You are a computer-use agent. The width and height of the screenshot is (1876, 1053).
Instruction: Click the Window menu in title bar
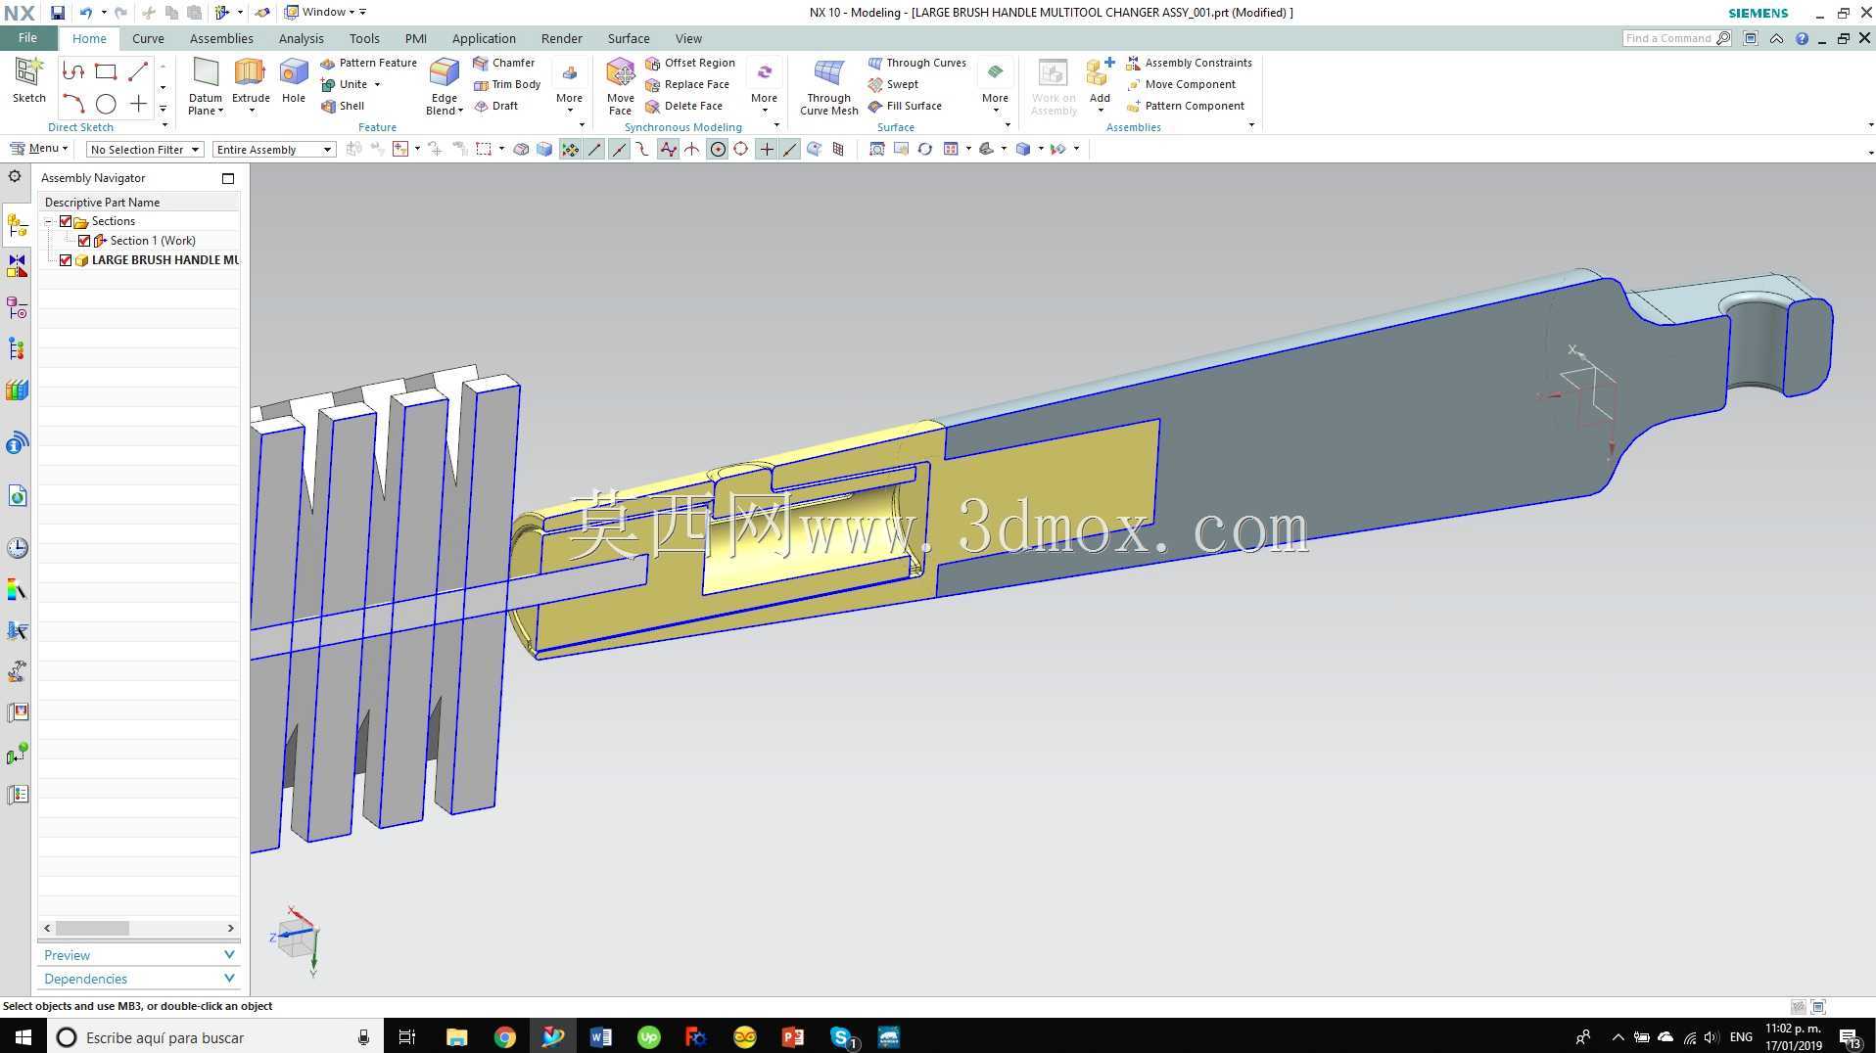[324, 13]
